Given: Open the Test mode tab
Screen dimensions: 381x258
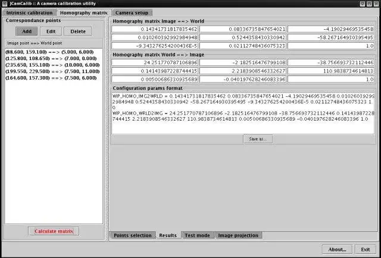Looking at the screenshot, I should click(x=197, y=235).
